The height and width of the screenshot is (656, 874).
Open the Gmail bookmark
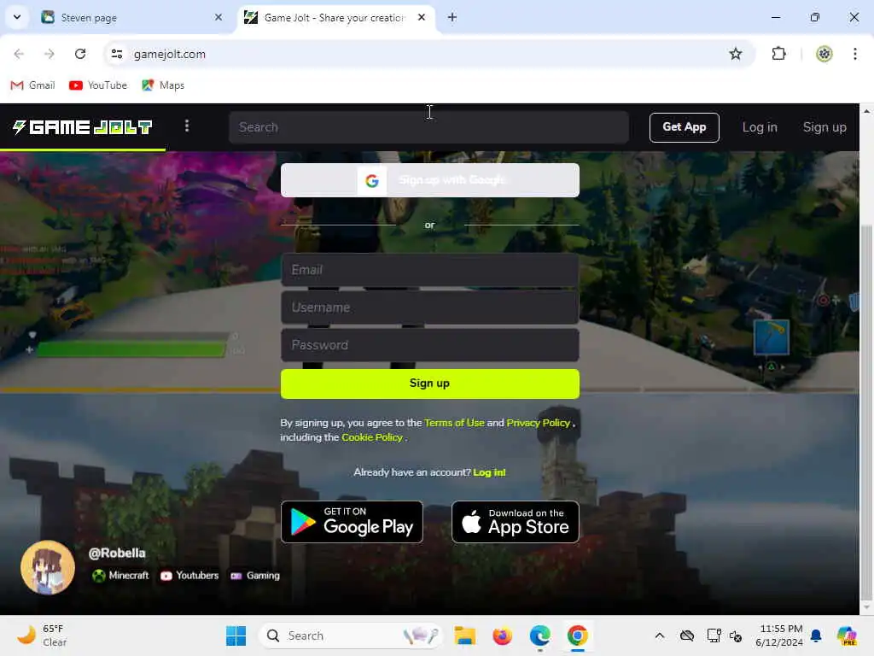pyautogui.click(x=33, y=85)
